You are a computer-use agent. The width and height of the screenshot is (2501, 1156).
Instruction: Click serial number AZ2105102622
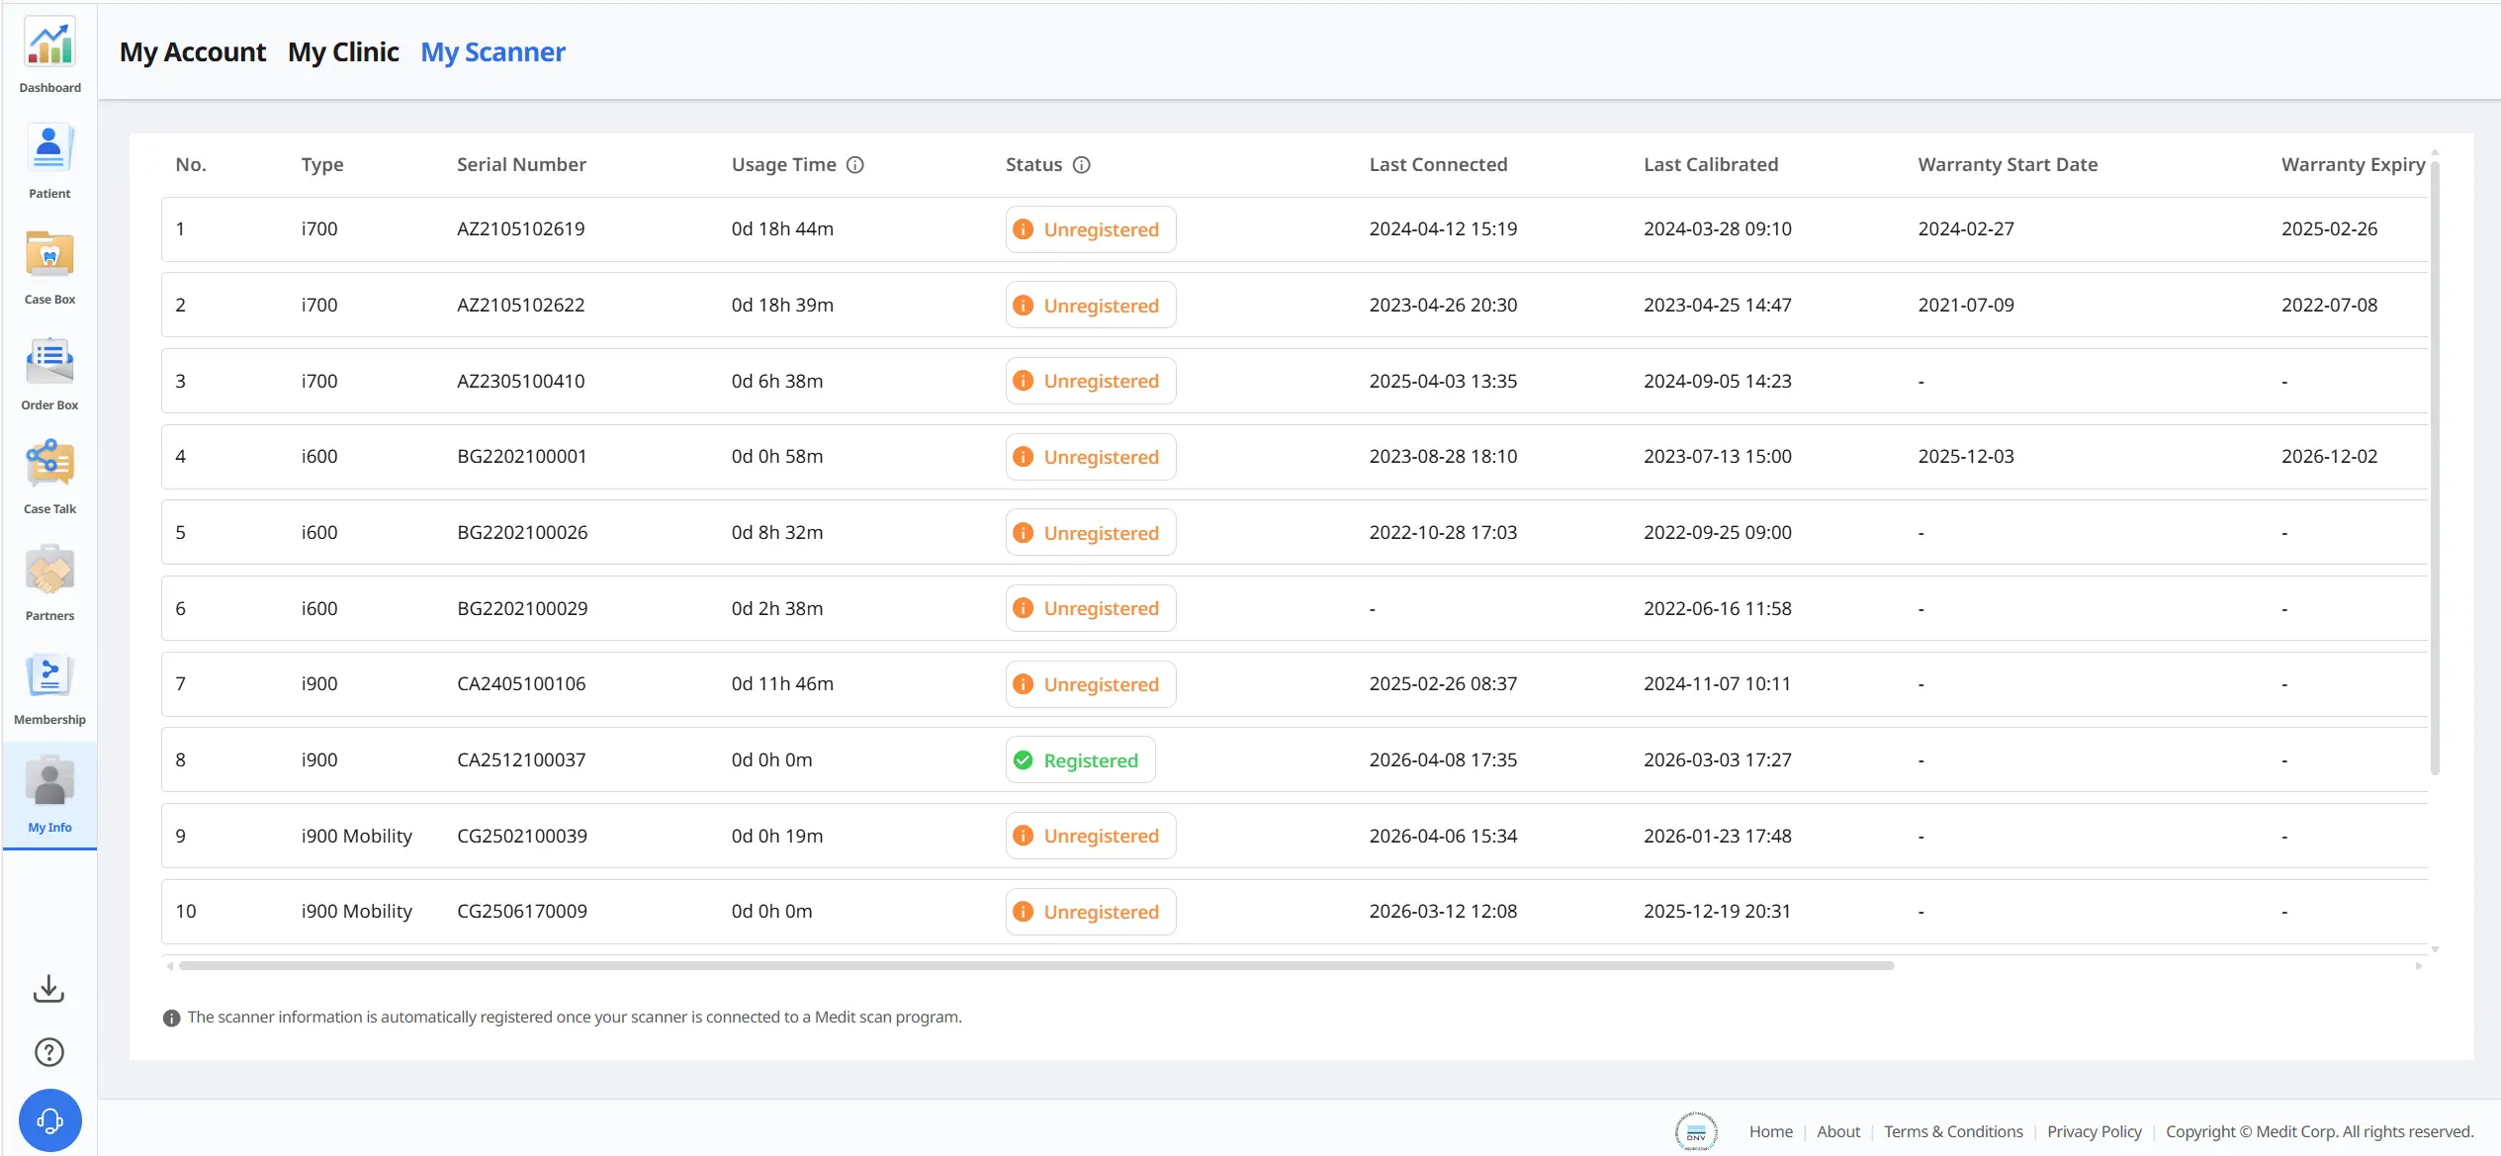pyautogui.click(x=520, y=306)
